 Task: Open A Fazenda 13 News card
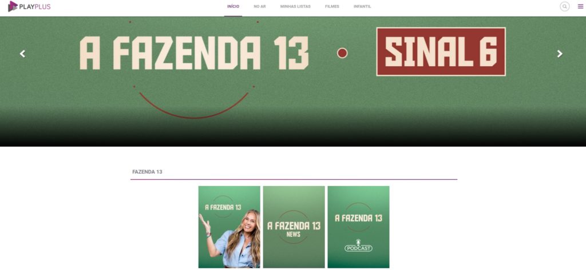pos(294,227)
